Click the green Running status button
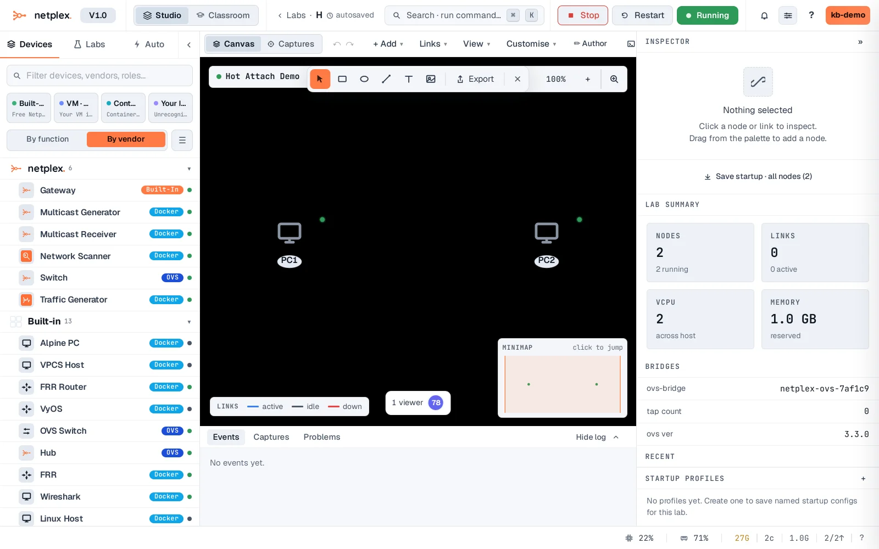Image resolution: width=879 pixels, height=549 pixels. point(708,15)
